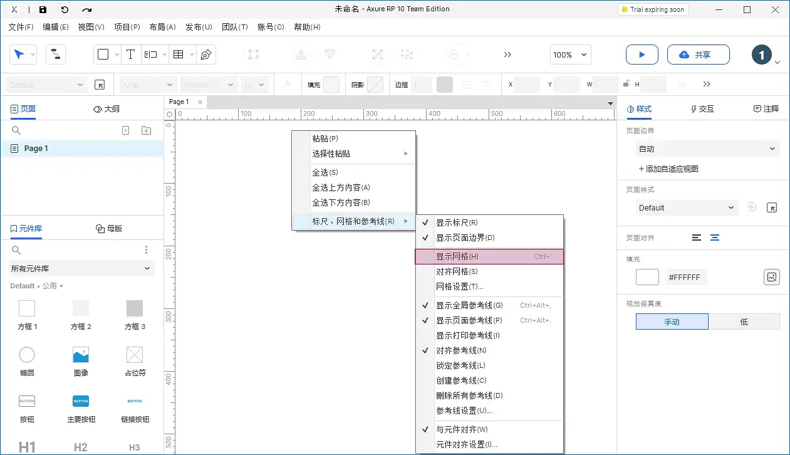Click the add page icon in 页面 panel
The width and height of the screenshot is (790, 455).
pyautogui.click(x=125, y=130)
